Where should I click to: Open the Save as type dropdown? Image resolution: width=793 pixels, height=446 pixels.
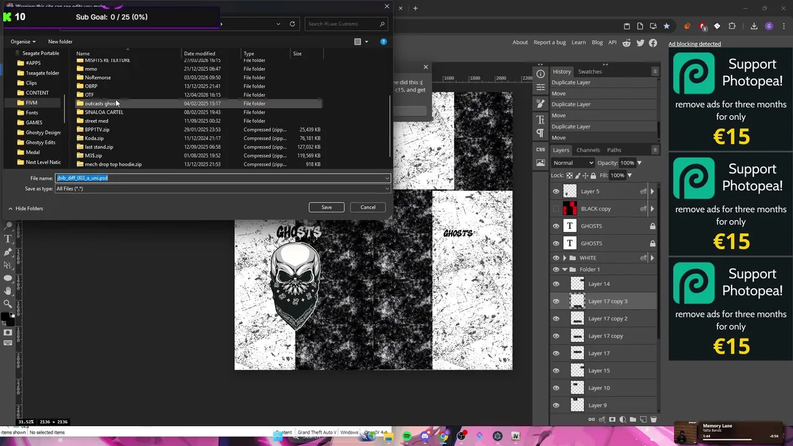point(223,188)
